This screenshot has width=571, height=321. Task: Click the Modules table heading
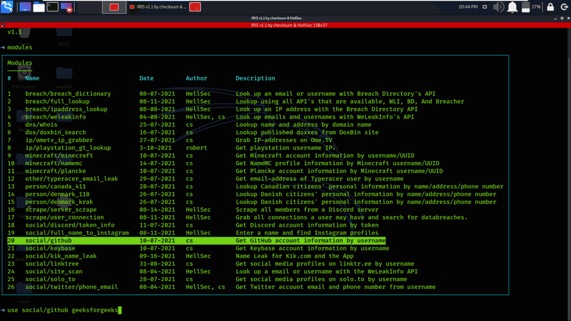[x=19, y=63]
